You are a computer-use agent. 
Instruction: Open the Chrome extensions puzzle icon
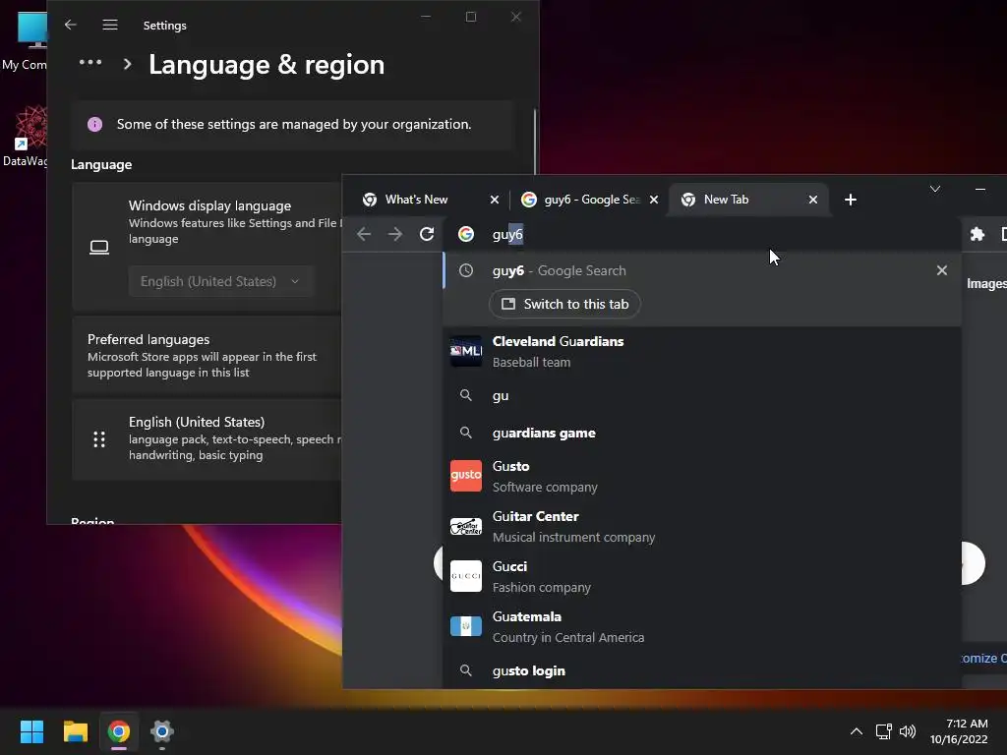[x=977, y=234]
